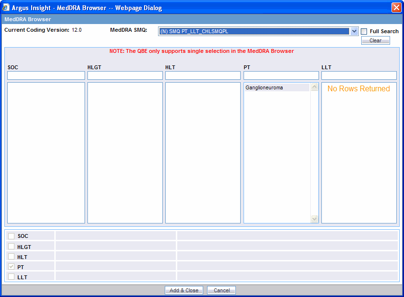The image size is (404, 297).
Task: Focus the HLGT search input field
Action: click(x=125, y=75)
